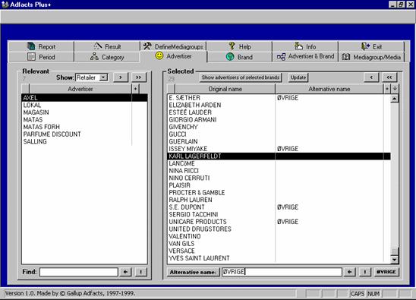This screenshot has width=416, height=300.
Task: Open the Help tab
Action: 239,46
